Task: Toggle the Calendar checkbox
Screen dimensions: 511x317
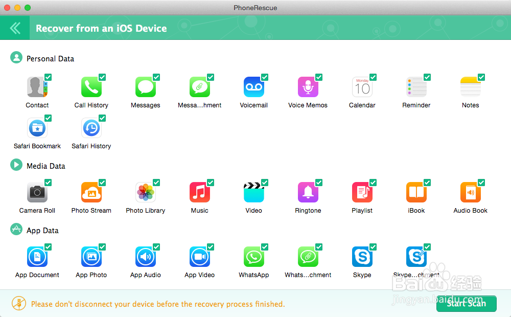Action: (x=373, y=77)
